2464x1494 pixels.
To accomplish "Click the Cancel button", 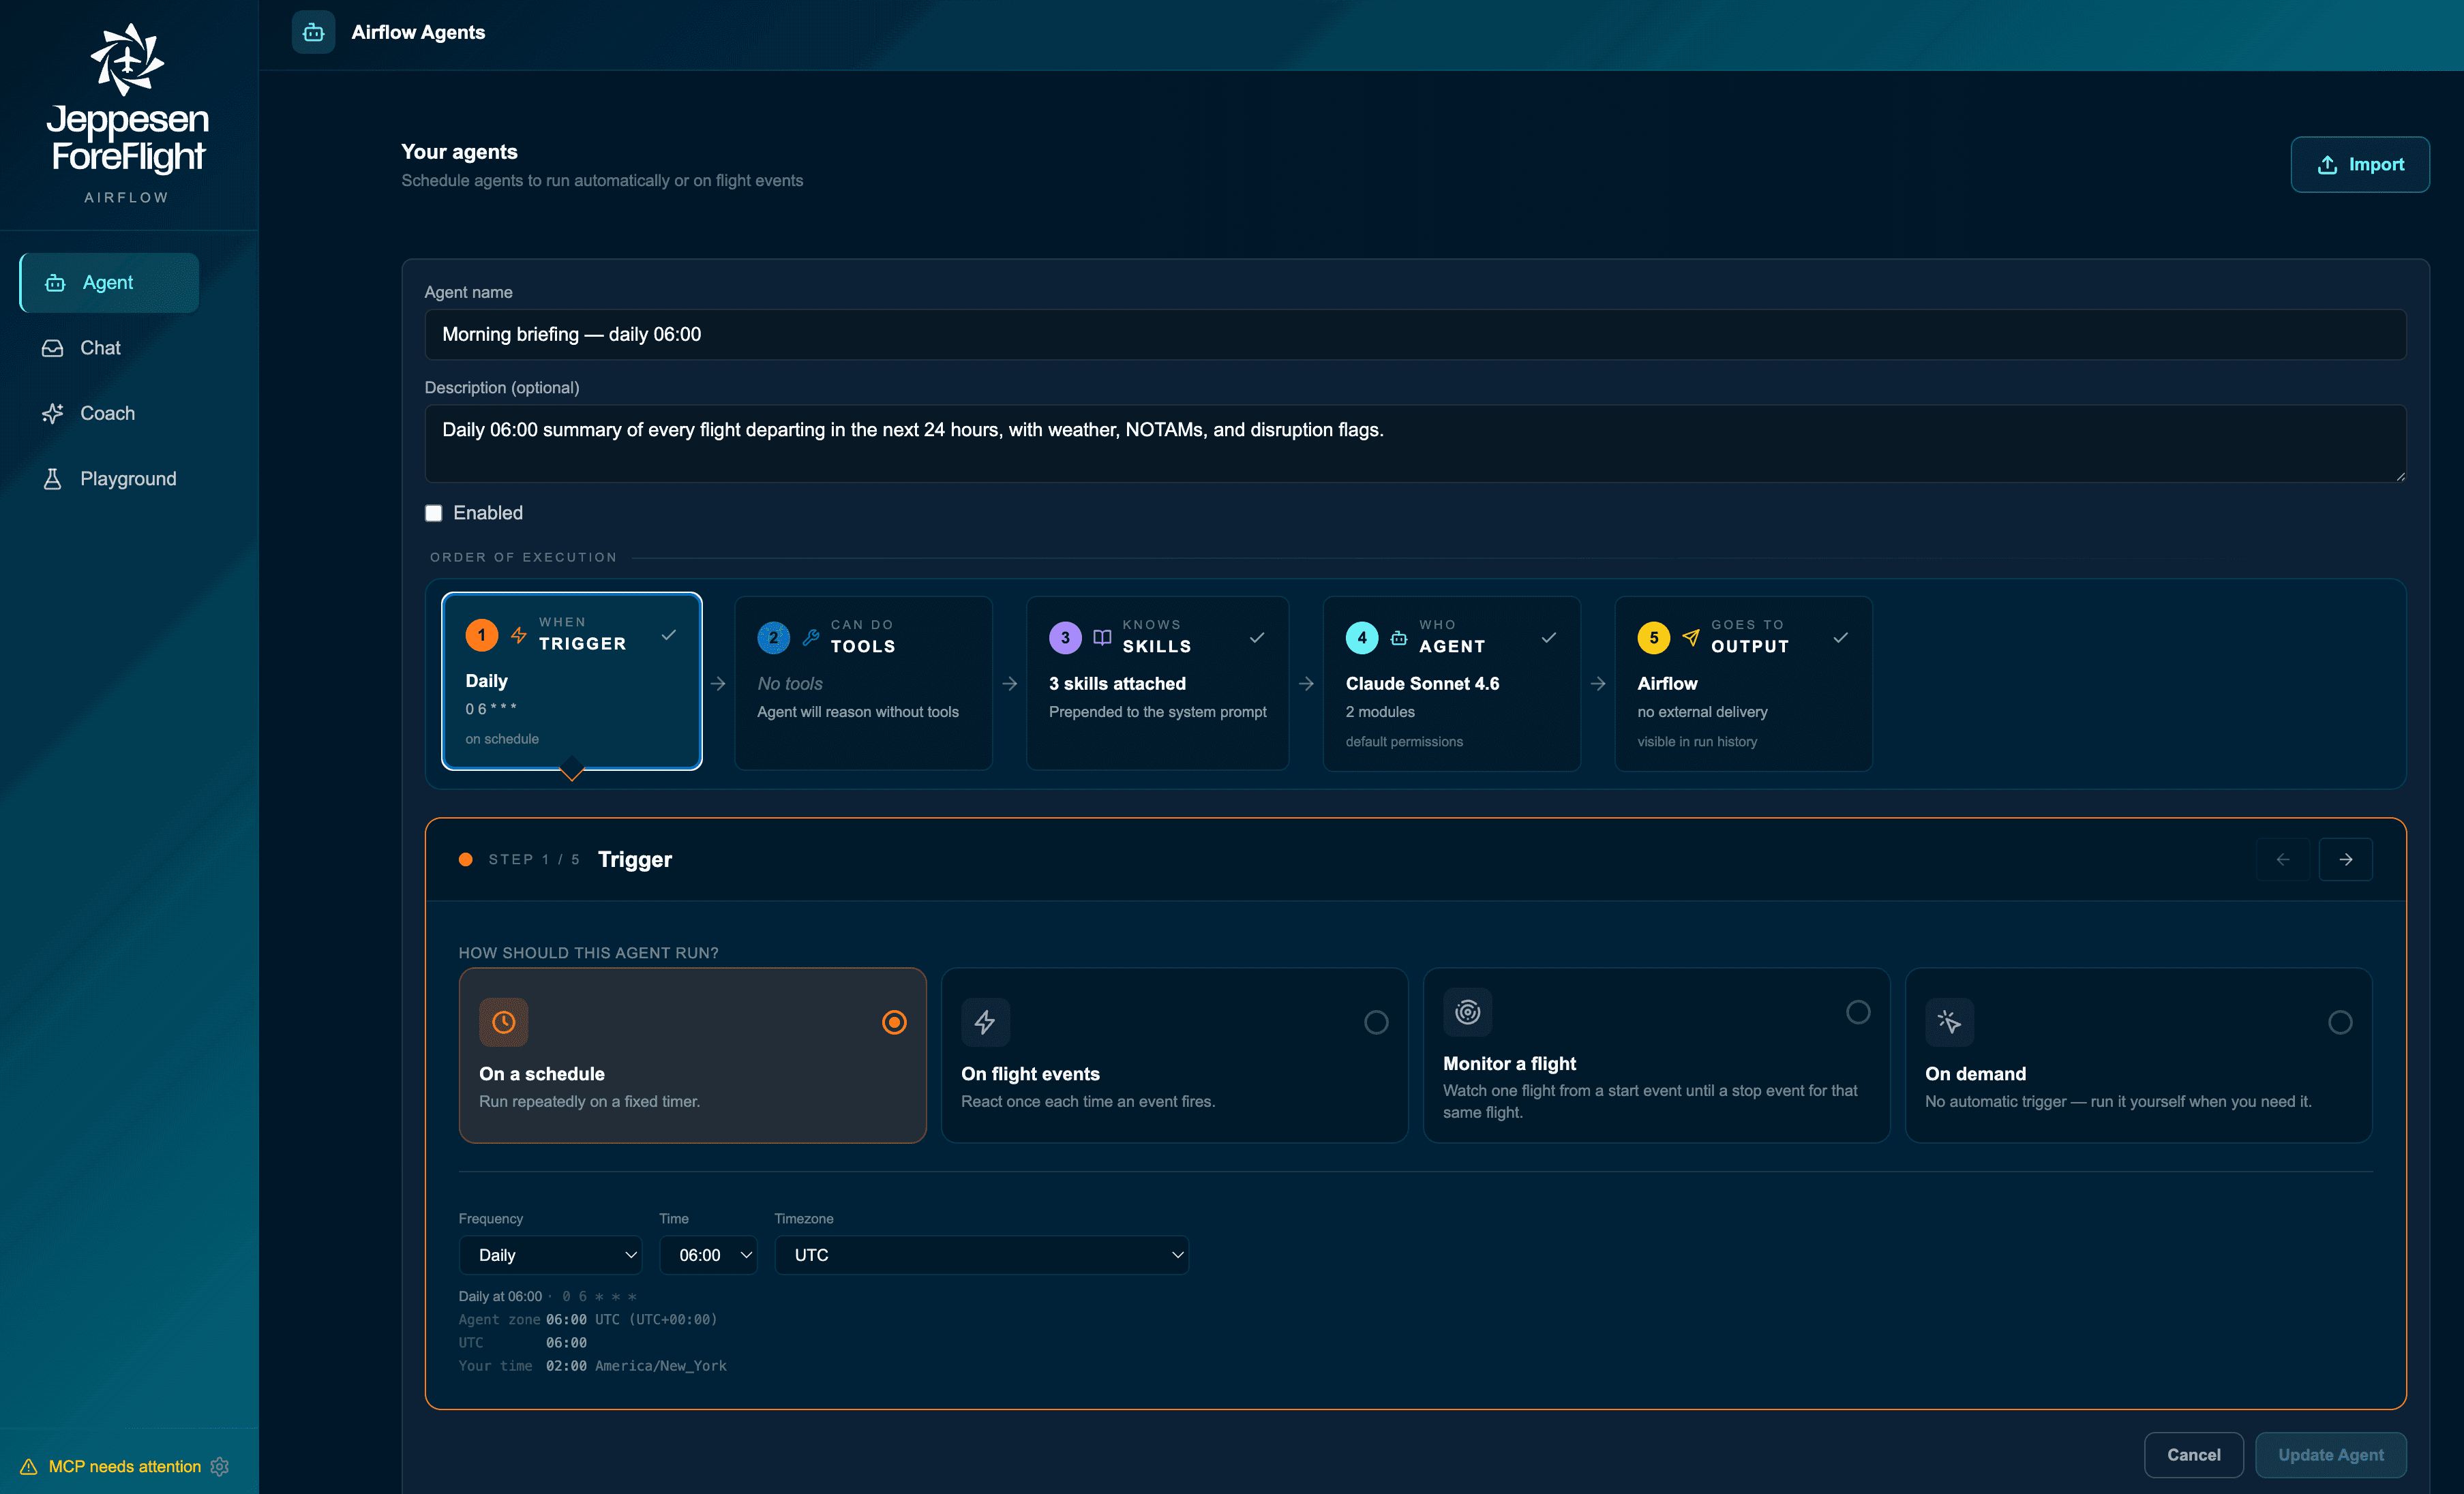I will [x=2193, y=1455].
